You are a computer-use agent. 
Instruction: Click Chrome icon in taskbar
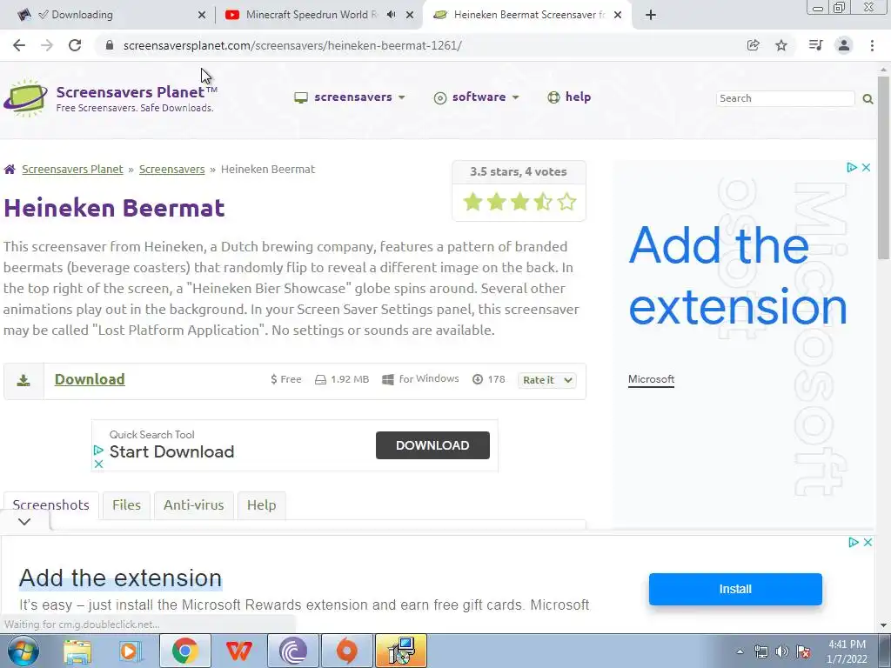point(184,651)
